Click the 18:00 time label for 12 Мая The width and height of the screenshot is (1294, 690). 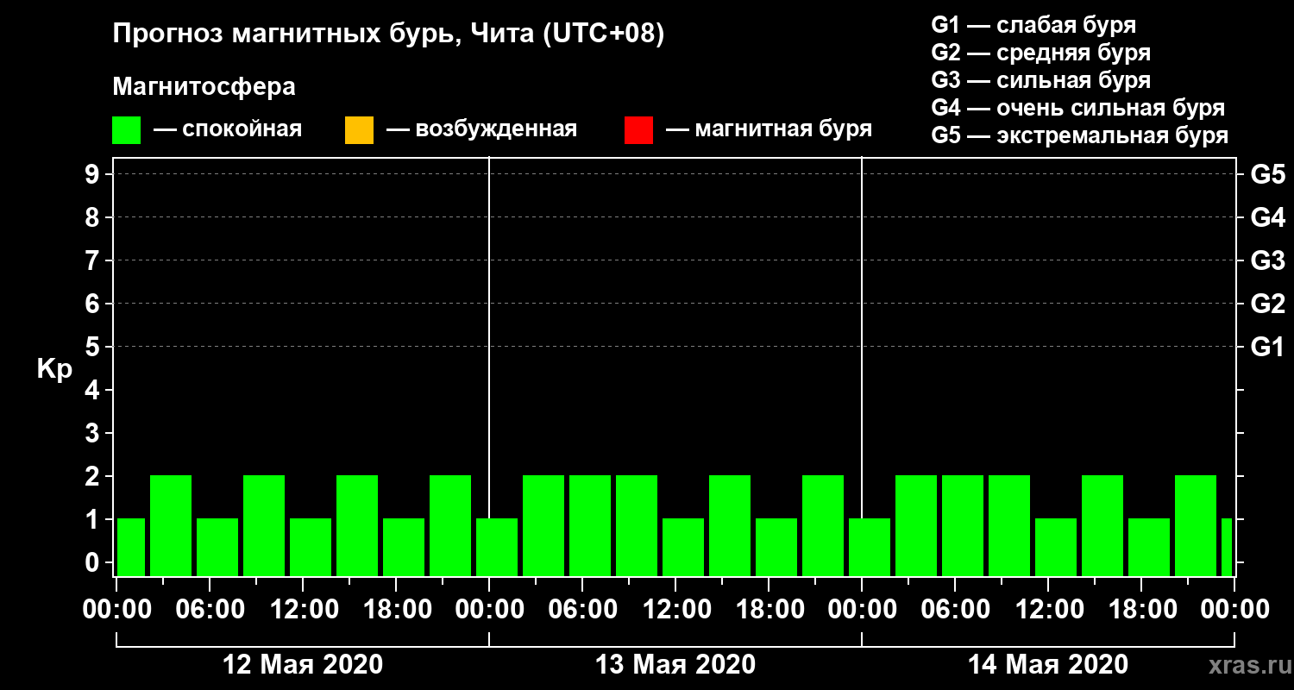coord(396,610)
